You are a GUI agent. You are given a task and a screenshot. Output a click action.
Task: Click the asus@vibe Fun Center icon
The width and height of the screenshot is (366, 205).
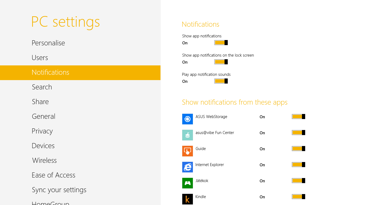pos(187,135)
